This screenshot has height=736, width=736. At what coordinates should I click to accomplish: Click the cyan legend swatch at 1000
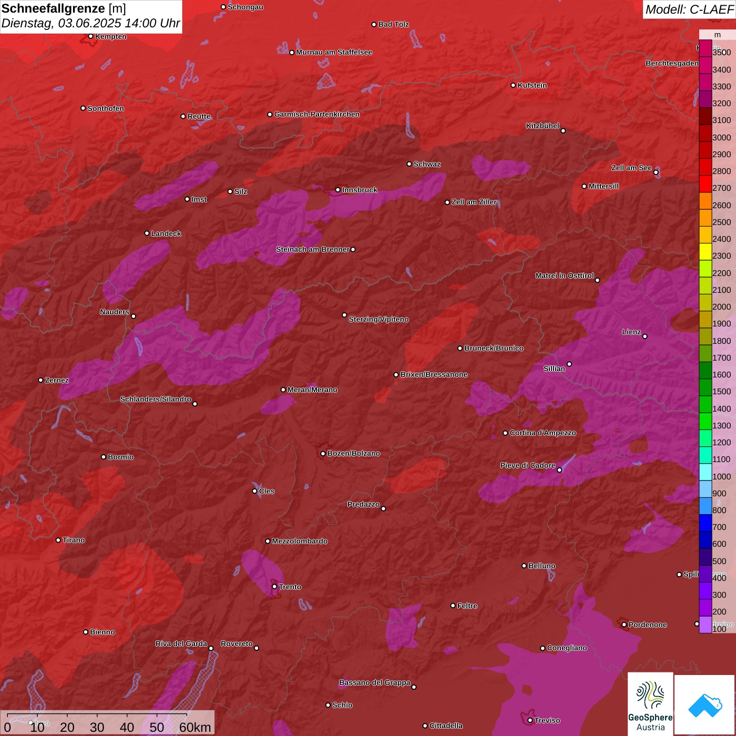click(705, 472)
